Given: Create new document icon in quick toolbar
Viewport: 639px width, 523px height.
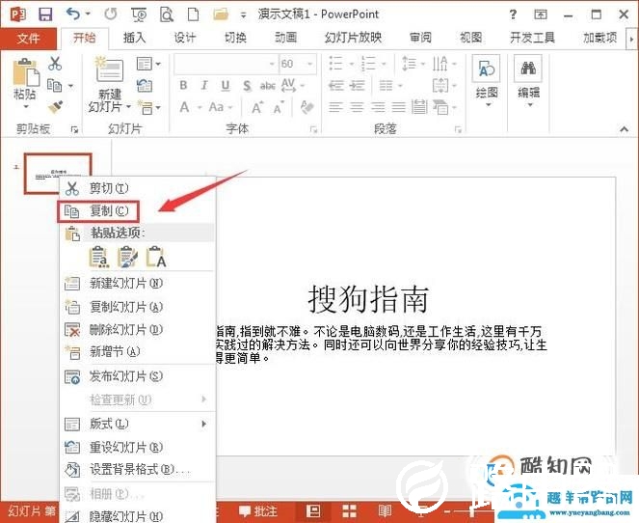Looking at the screenshot, I should 193,14.
